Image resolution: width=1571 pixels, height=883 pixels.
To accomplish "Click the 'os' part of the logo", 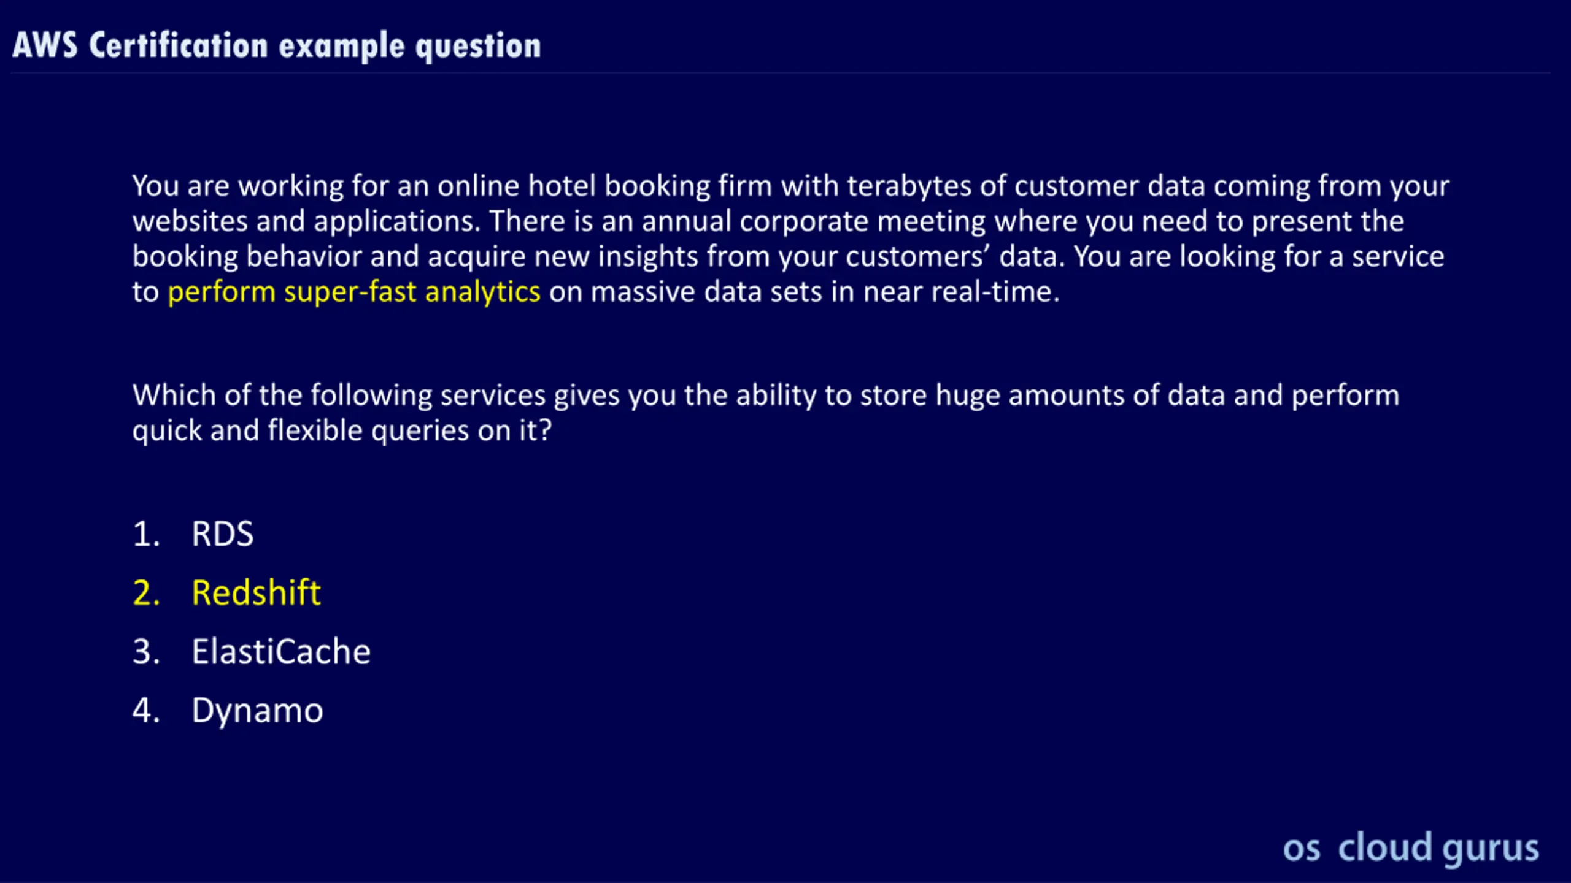I will pyautogui.click(x=1302, y=849).
